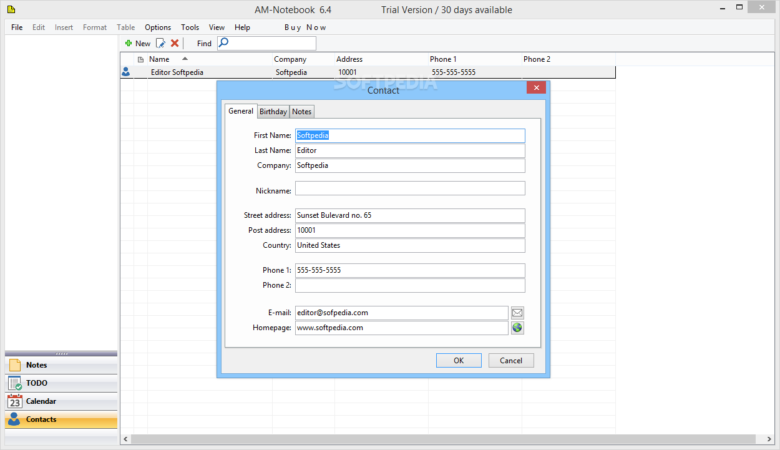Click the Cancel button
The width and height of the screenshot is (780, 450).
[511, 360]
